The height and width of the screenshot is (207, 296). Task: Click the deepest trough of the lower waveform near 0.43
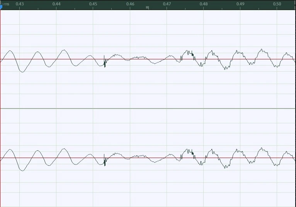point(22,170)
